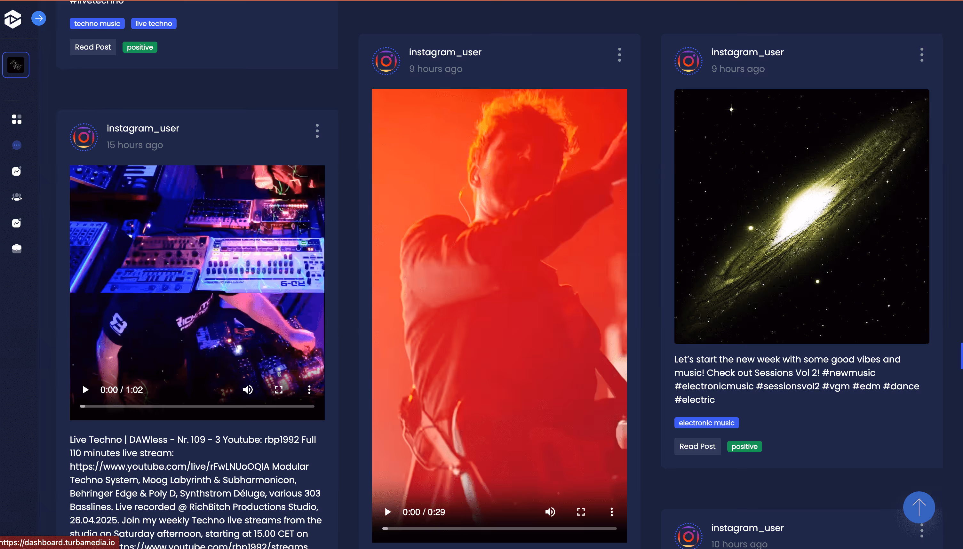Click 'instagram_user' name on 15 hours ago post

click(x=143, y=128)
